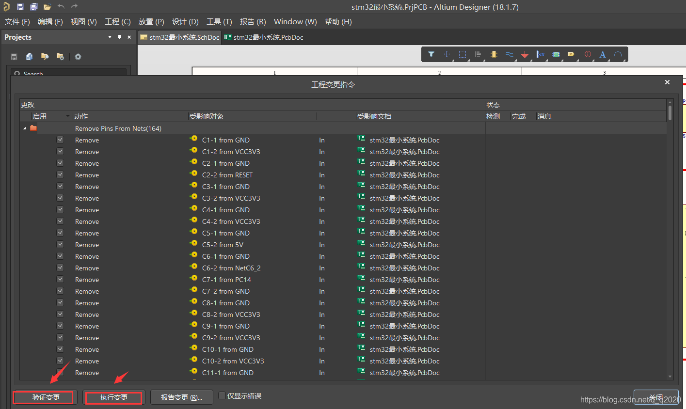Uncheck the C2-2 from RESET row
686x409 pixels.
pyautogui.click(x=60, y=174)
